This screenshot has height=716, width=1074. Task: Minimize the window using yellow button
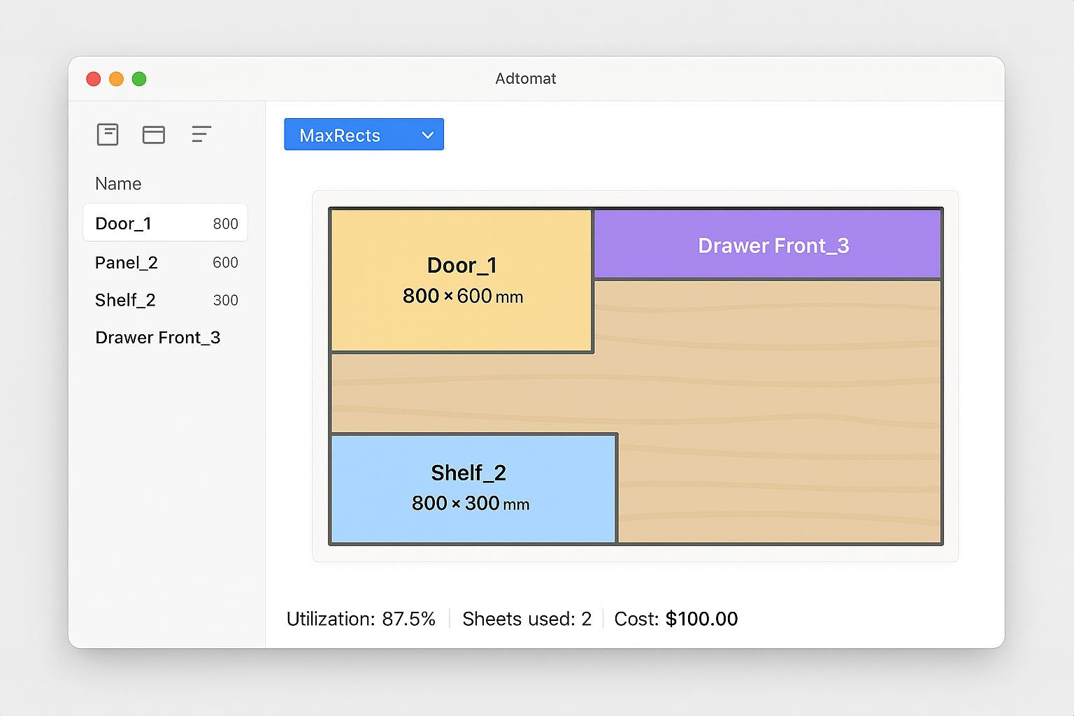117,79
